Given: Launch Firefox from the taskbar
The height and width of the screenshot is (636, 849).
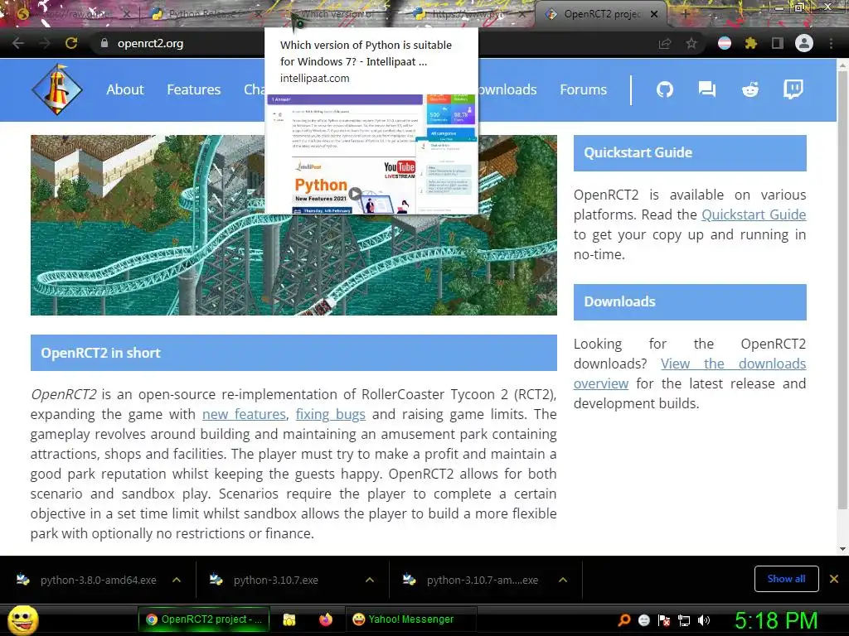Looking at the screenshot, I should pos(325,619).
